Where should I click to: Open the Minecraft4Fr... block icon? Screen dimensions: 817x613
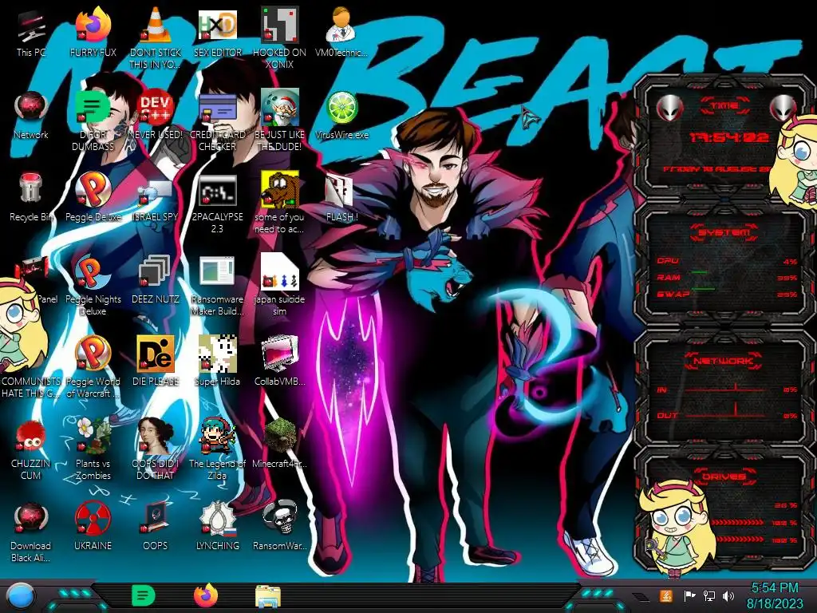pyautogui.click(x=279, y=444)
